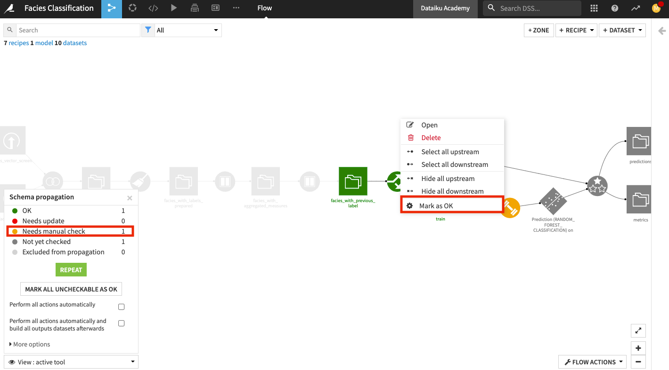
Task: Open the code notebooks icon in navbar
Action: tap(153, 8)
